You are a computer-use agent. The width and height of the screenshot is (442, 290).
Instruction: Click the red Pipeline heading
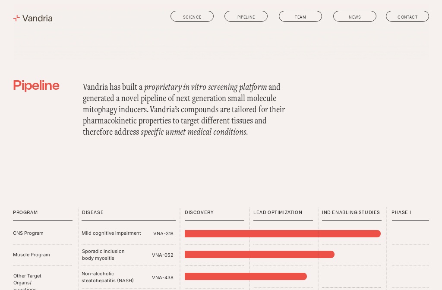(36, 85)
